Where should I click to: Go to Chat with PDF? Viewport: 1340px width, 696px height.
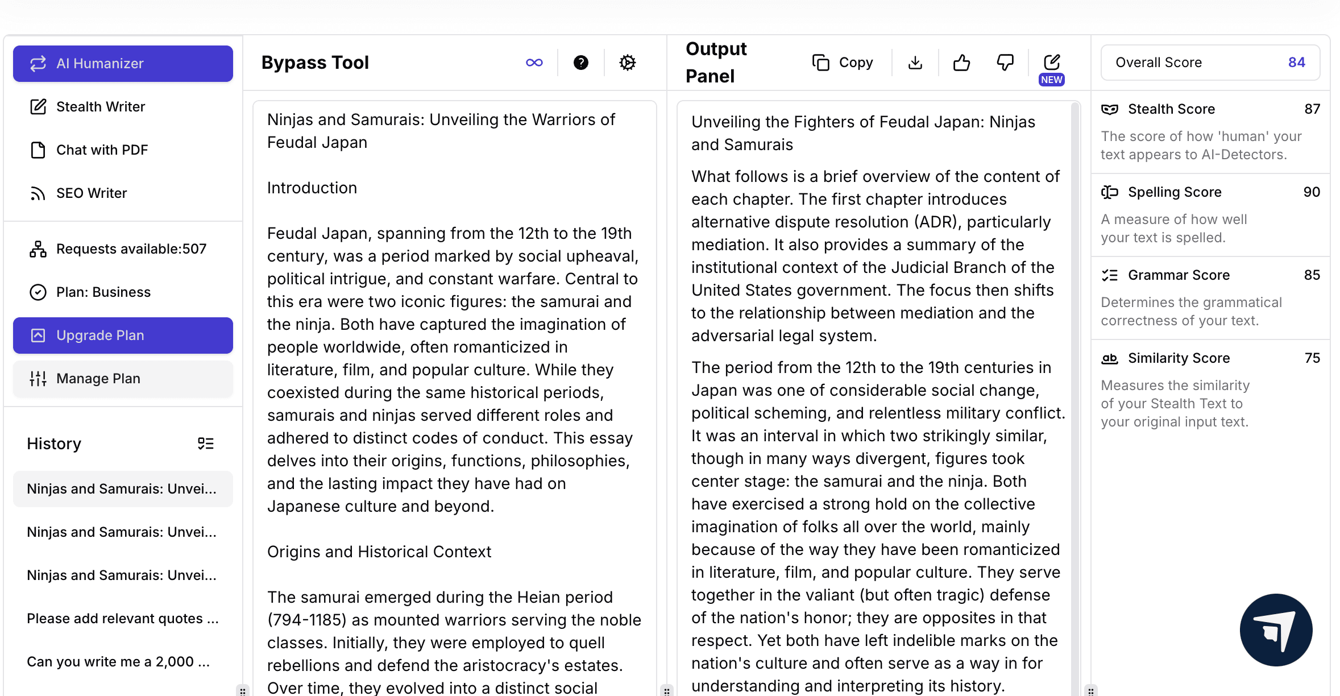101,150
